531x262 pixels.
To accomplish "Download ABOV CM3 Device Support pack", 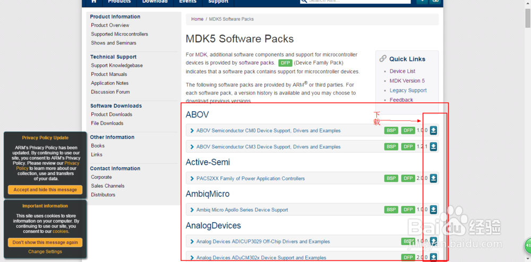I will (433, 146).
